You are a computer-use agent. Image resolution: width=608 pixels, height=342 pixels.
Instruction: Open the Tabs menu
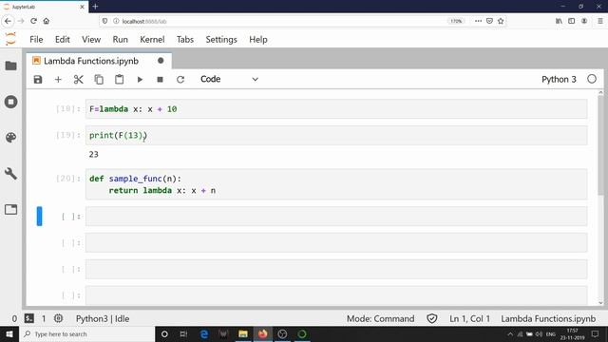click(x=185, y=40)
